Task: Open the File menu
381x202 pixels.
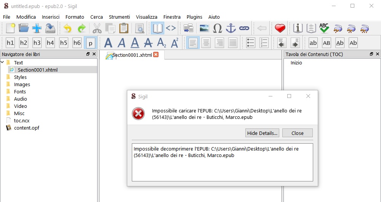Action: pos(6,17)
